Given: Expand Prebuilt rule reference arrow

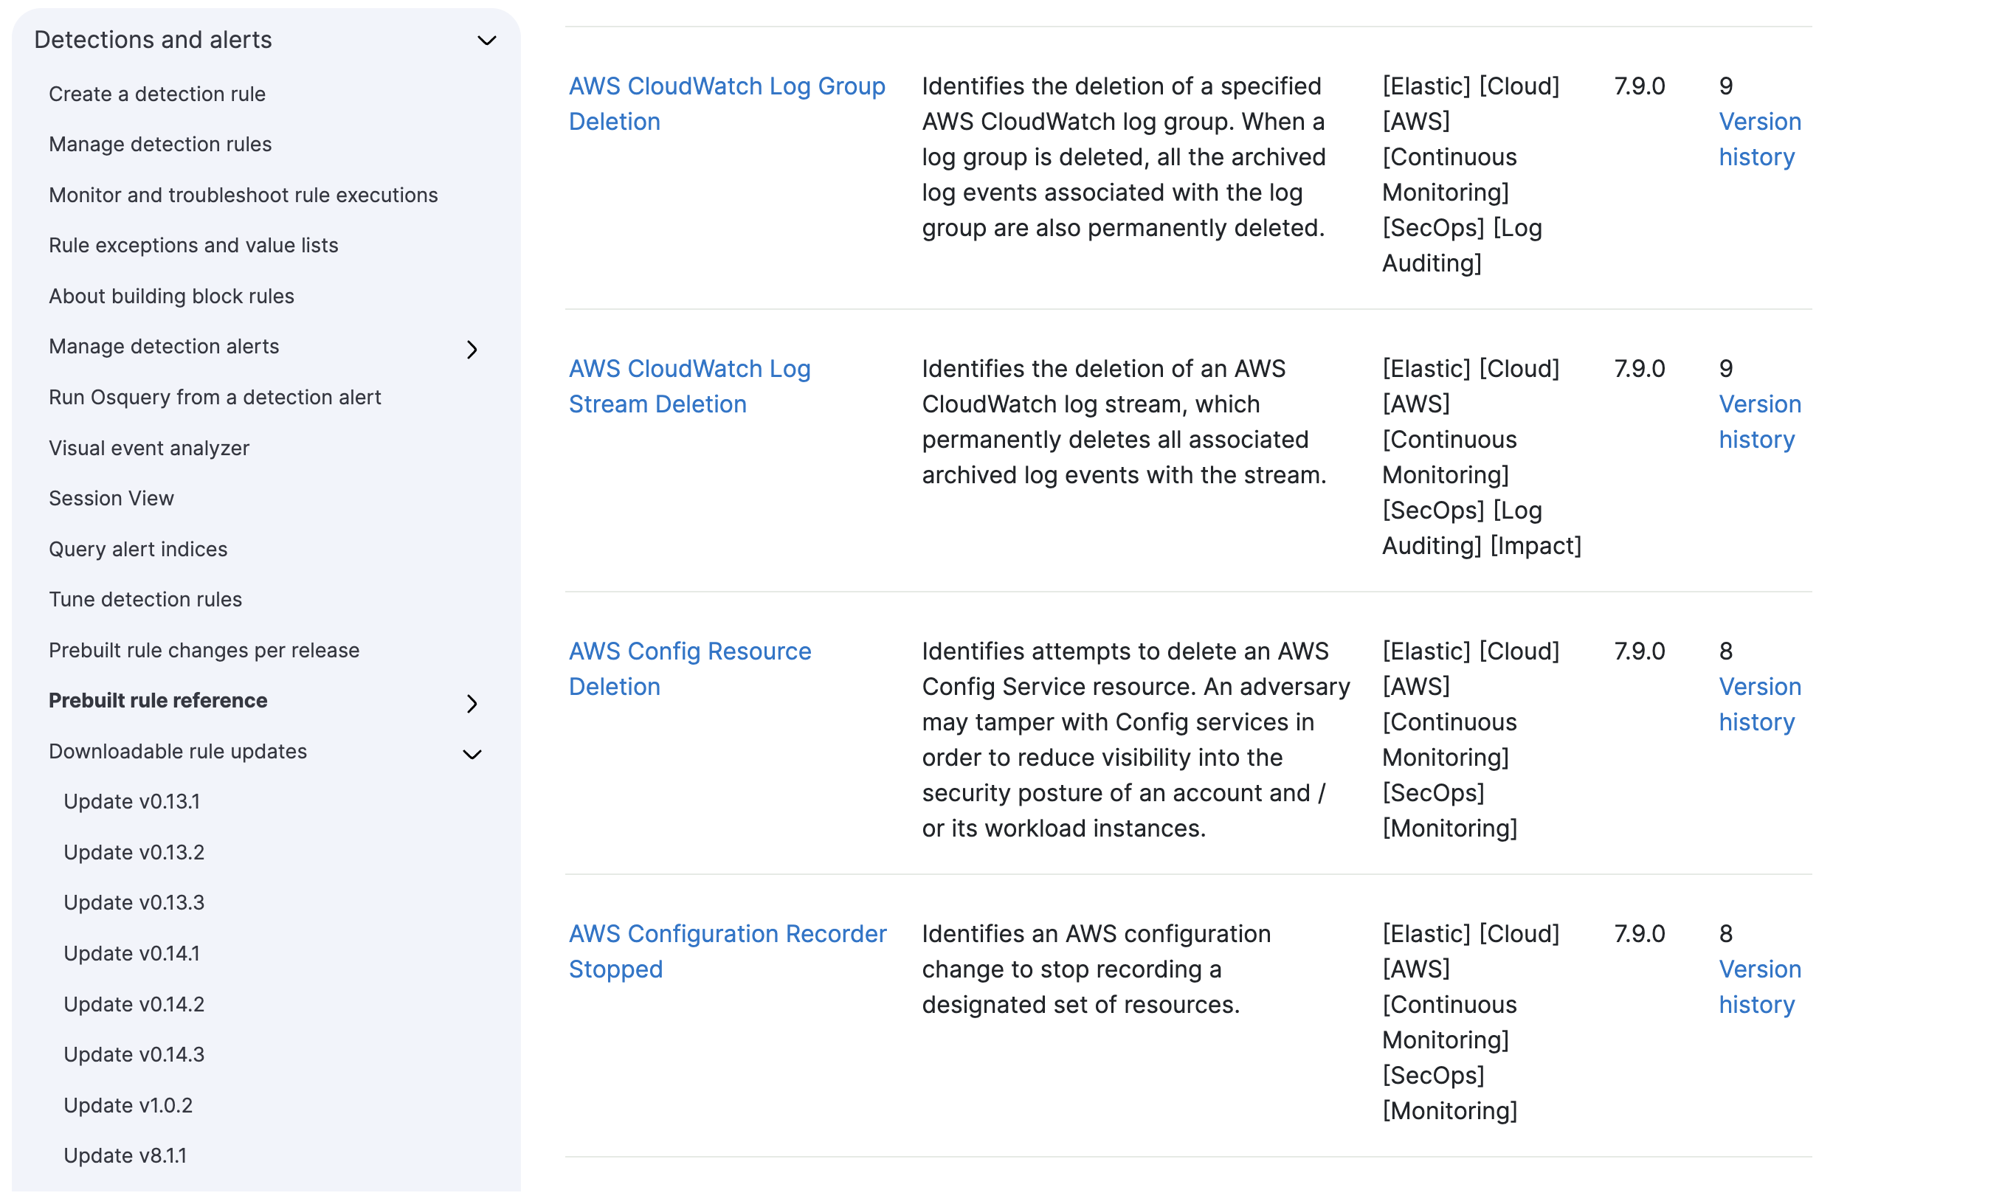Looking at the screenshot, I should point(472,703).
